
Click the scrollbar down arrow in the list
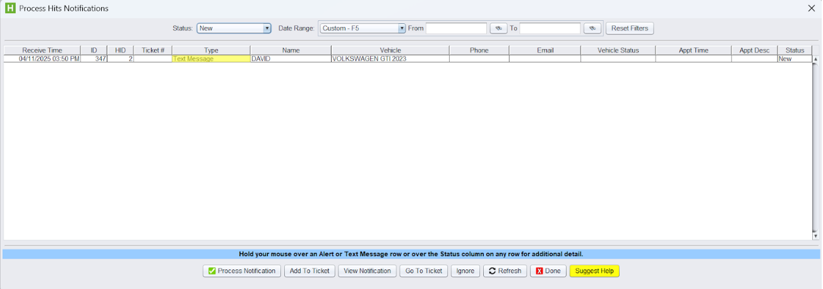[x=815, y=236]
